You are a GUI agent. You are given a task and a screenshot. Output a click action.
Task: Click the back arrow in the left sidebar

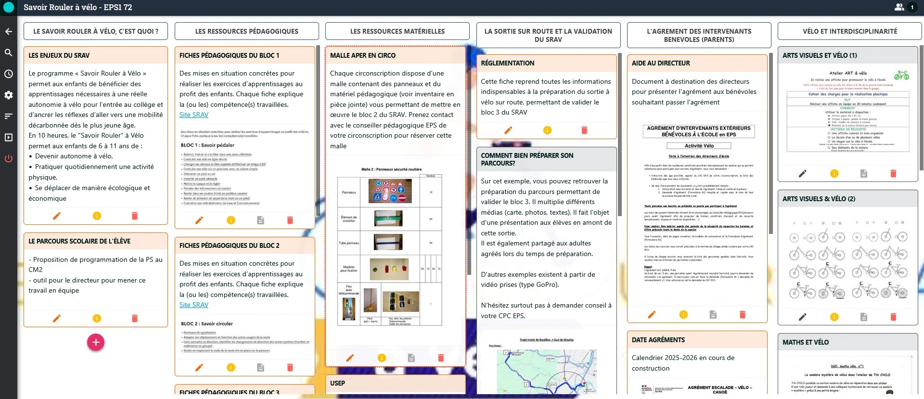(x=9, y=32)
